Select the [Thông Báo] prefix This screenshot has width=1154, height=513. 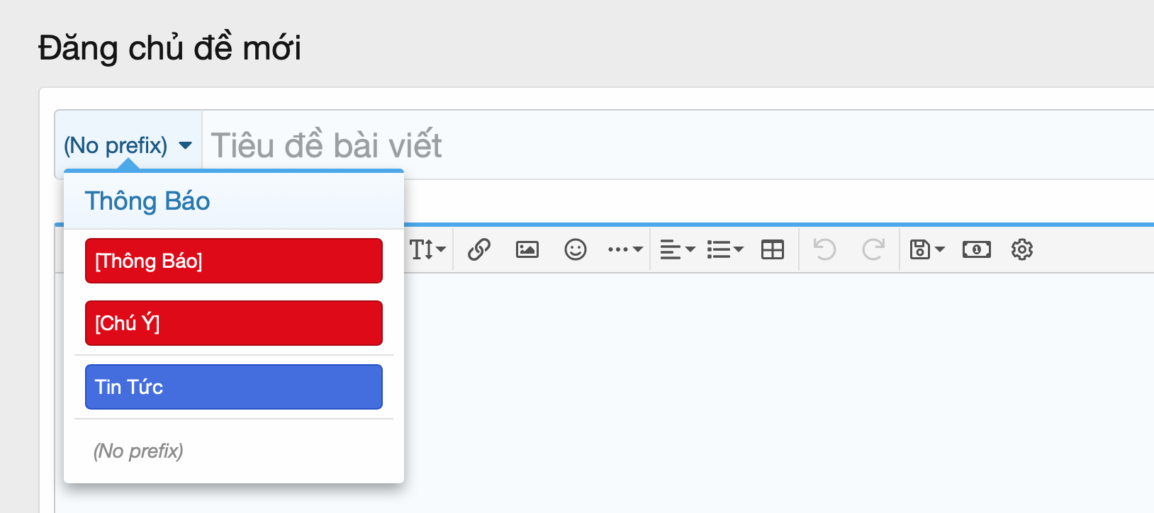pos(233,261)
